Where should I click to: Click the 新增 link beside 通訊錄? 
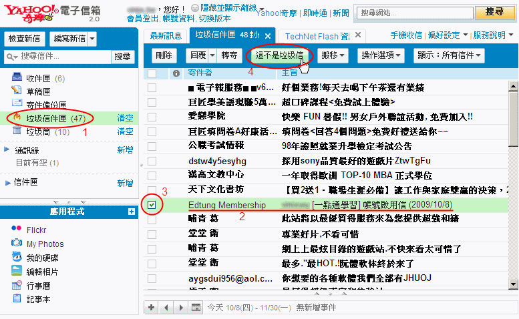tap(125, 150)
